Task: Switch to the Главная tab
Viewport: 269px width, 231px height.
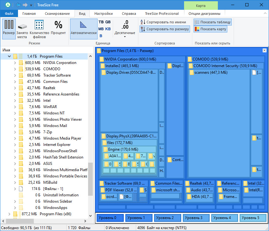Action: point(29,14)
